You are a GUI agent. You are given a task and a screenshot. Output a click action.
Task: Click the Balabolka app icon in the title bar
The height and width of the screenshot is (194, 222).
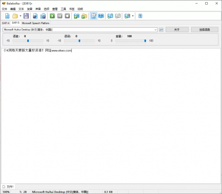(4, 3)
